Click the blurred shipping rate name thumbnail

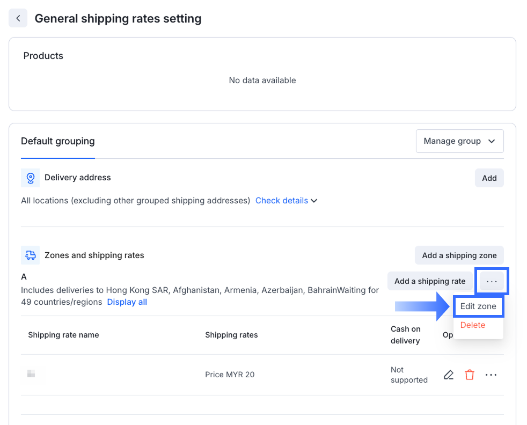pos(32,374)
